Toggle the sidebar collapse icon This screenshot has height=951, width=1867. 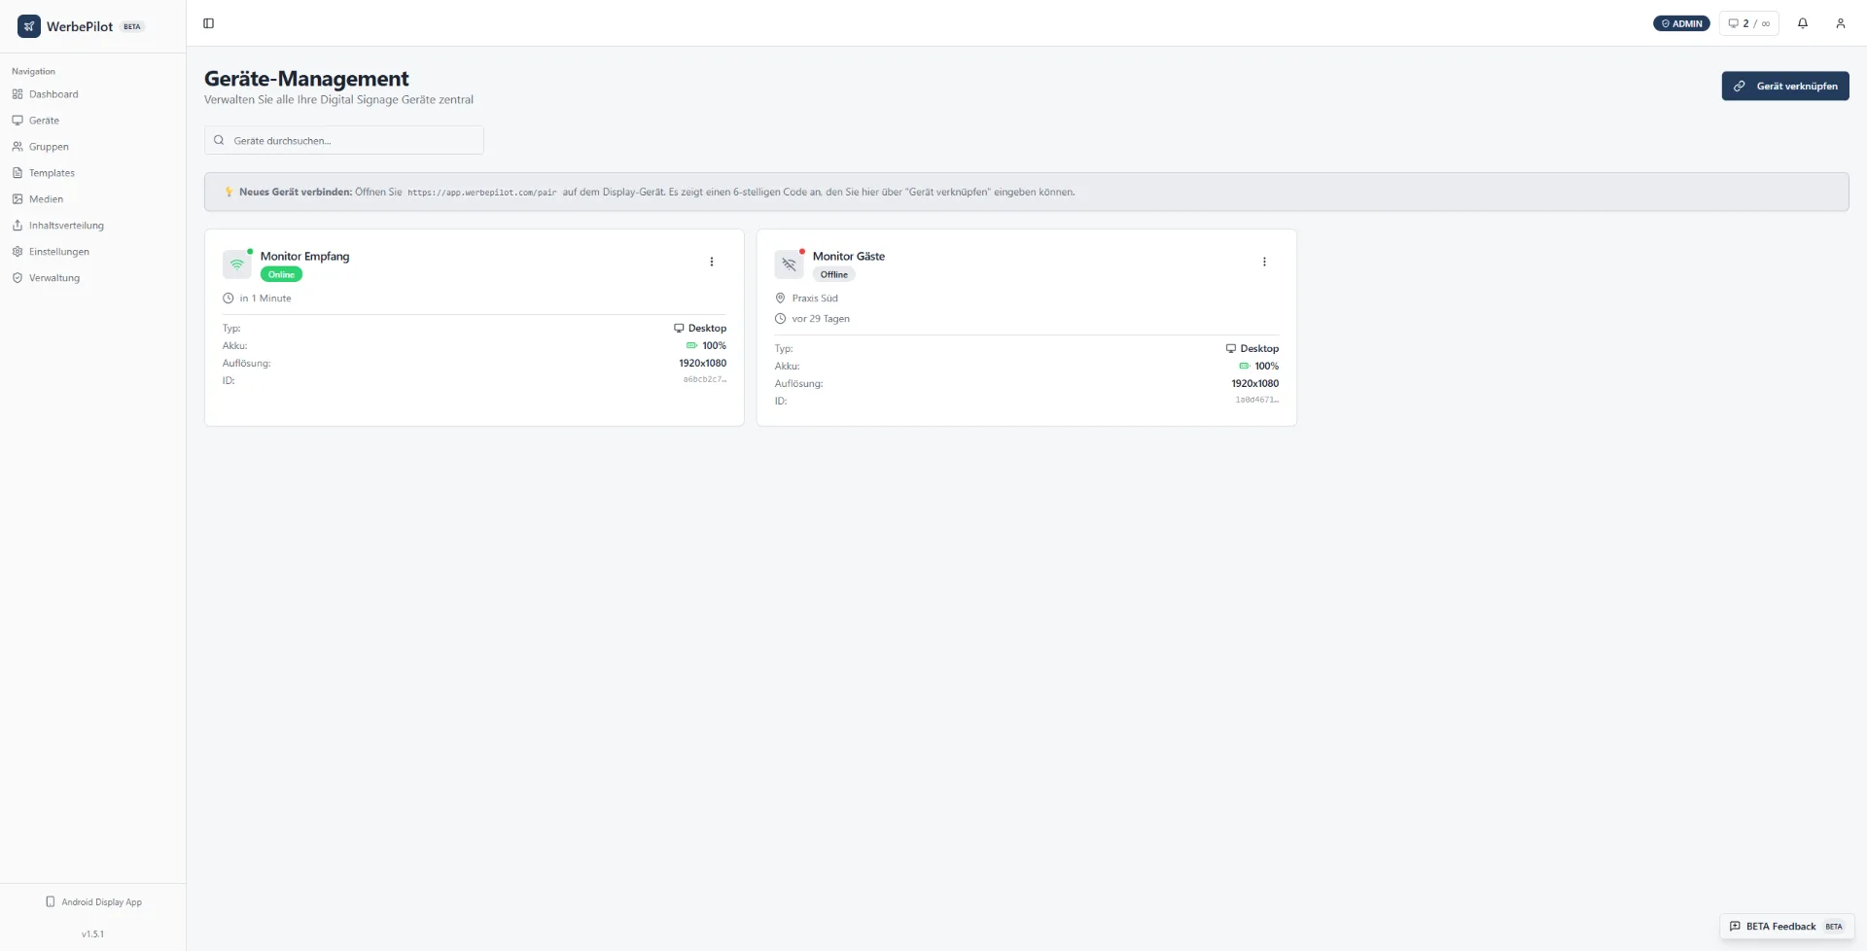point(208,23)
